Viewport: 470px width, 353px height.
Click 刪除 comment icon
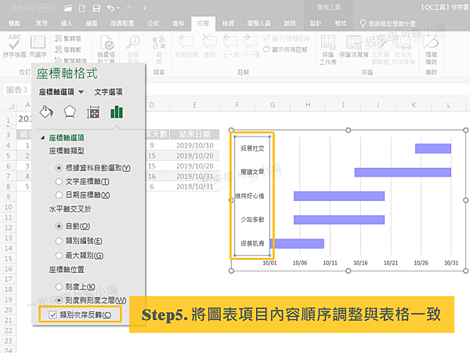209,46
